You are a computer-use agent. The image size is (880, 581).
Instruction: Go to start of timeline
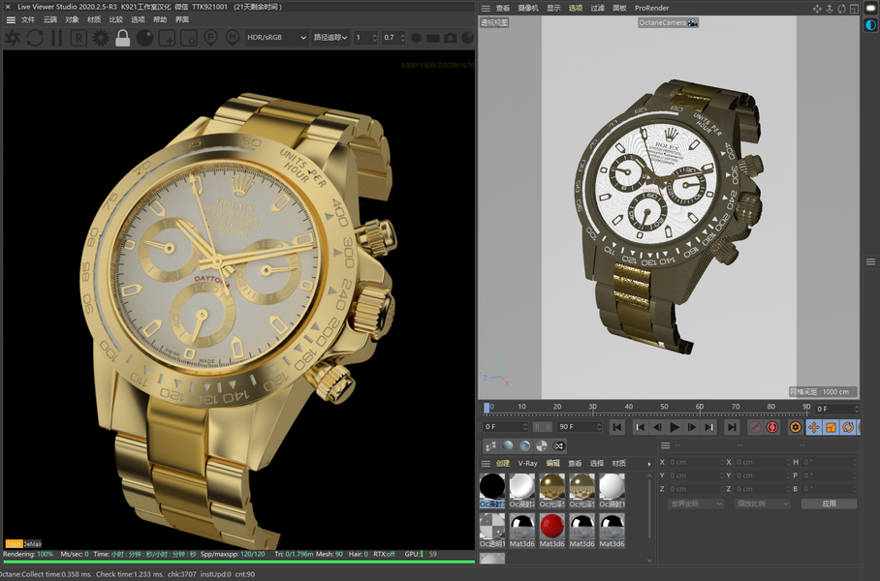pyautogui.click(x=616, y=427)
